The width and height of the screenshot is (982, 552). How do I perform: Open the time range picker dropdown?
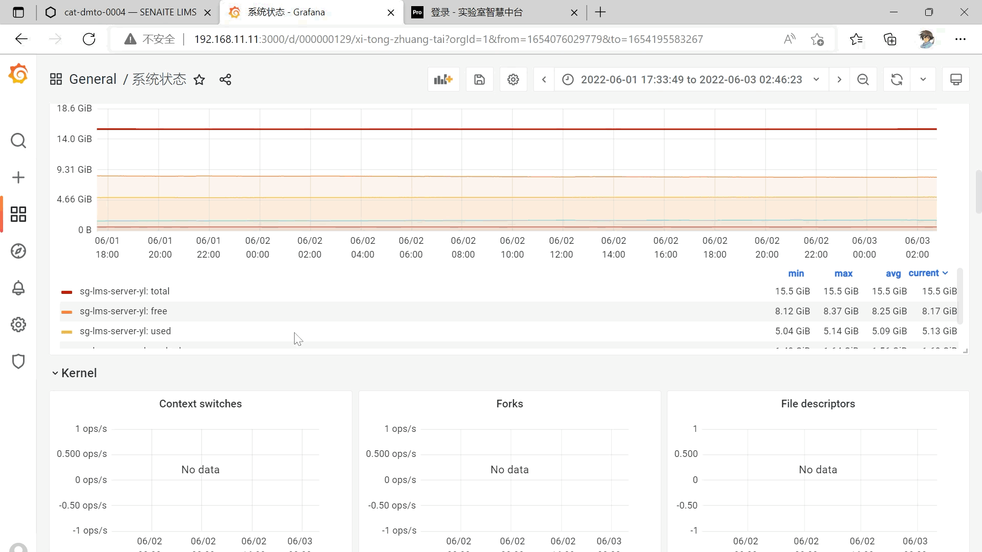690,80
